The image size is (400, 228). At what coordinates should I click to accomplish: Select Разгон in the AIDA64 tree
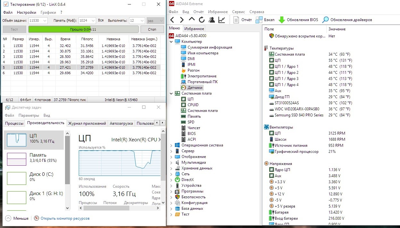click(190, 70)
